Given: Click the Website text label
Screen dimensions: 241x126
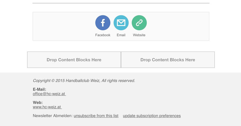Looking at the screenshot, I should point(139,35).
